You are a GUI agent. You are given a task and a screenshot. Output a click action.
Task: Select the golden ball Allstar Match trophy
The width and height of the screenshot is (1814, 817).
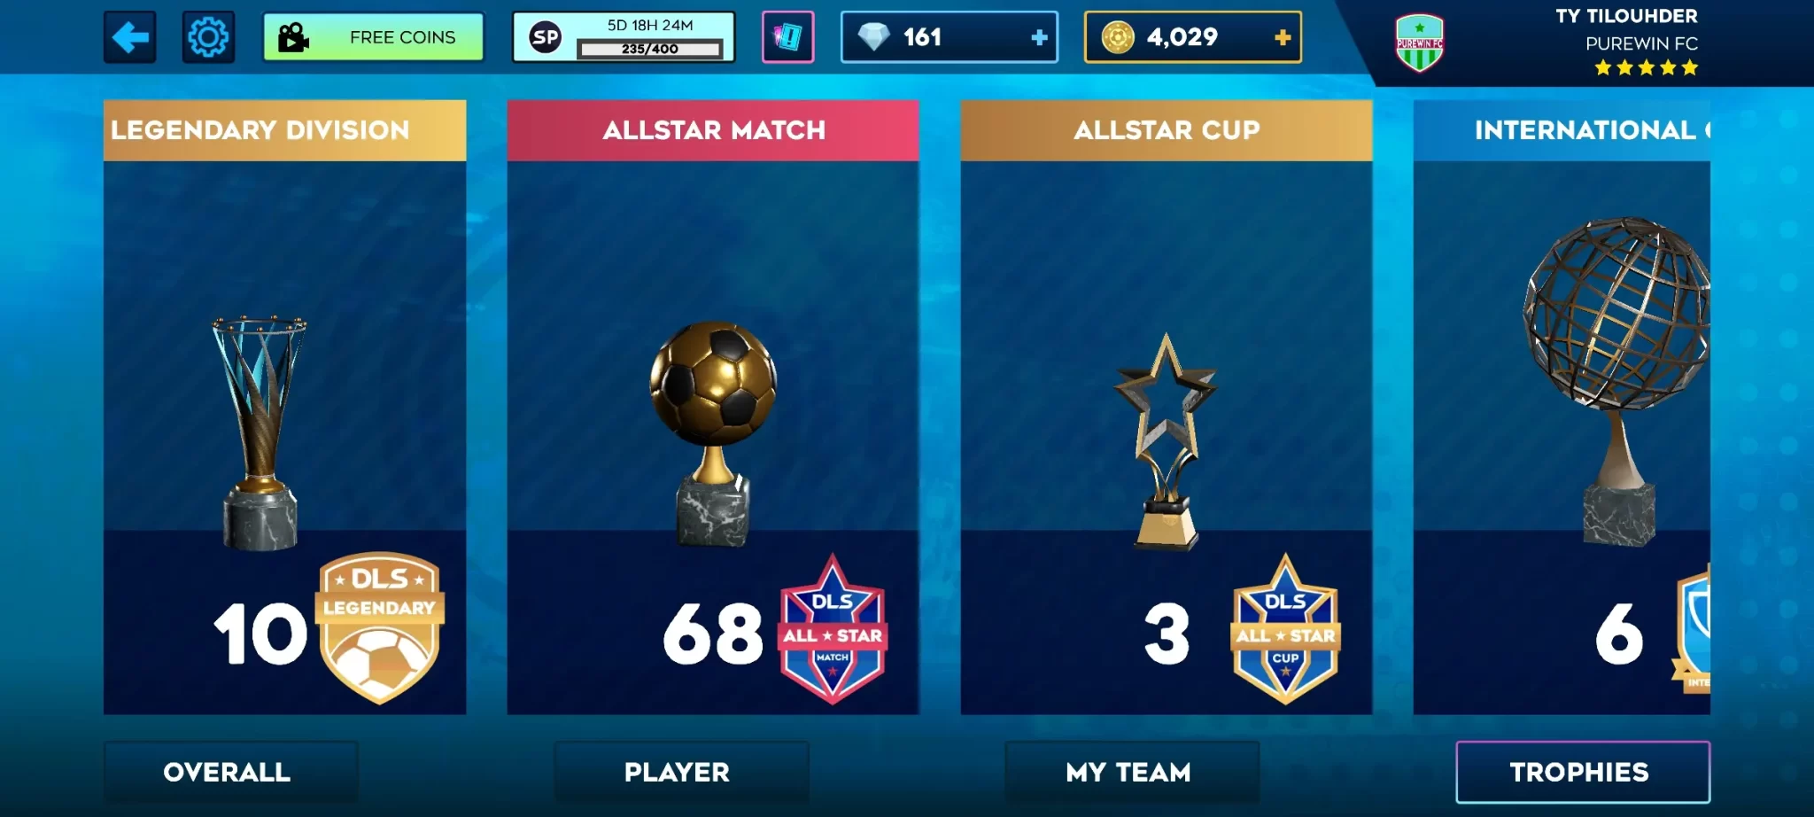[713, 432]
